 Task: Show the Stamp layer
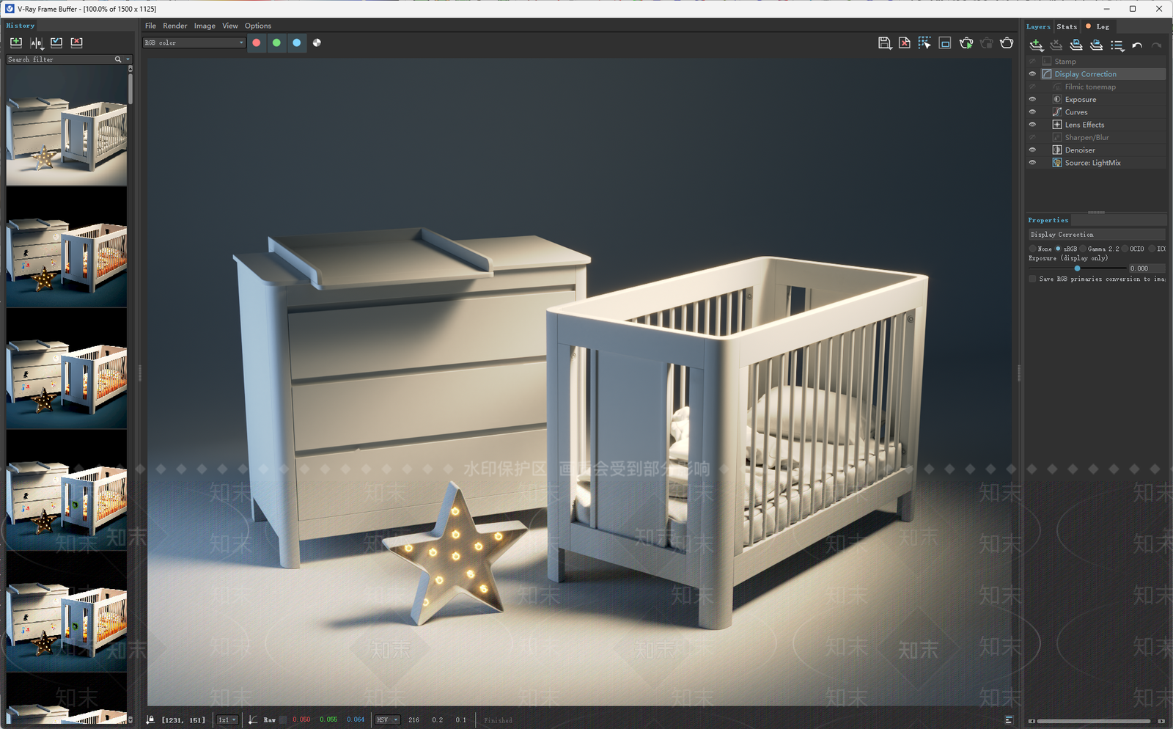(x=1032, y=62)
